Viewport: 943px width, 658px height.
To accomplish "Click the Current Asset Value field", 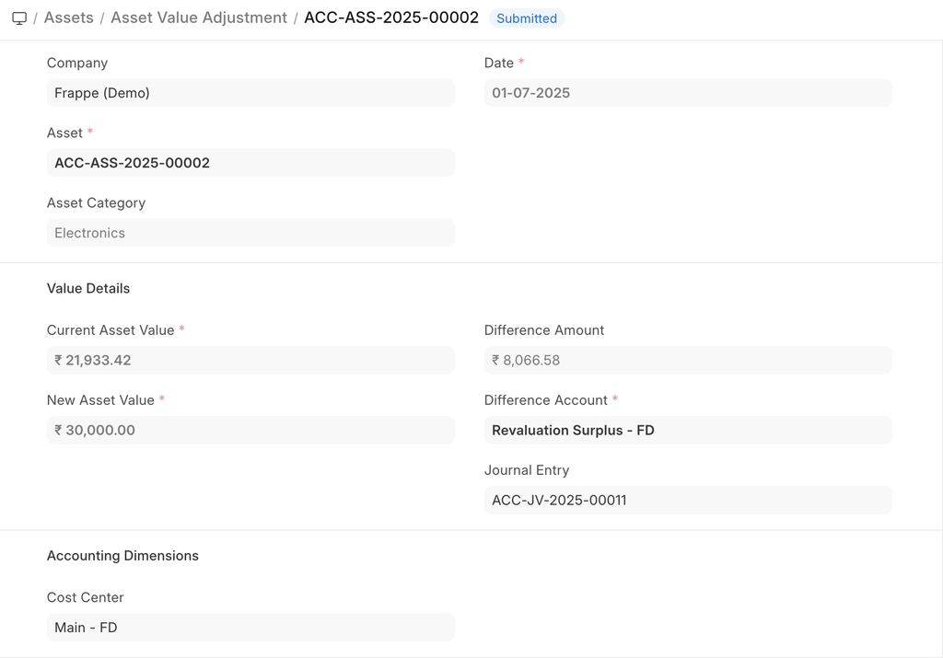I will (x=250, y=360).
